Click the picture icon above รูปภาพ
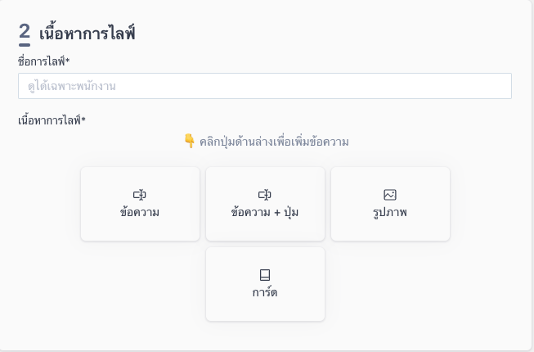 pyautogui.click(x=390, y=195)
